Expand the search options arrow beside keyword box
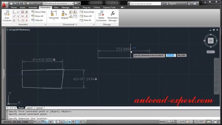 pyautogui.click(x=129, y=3)
